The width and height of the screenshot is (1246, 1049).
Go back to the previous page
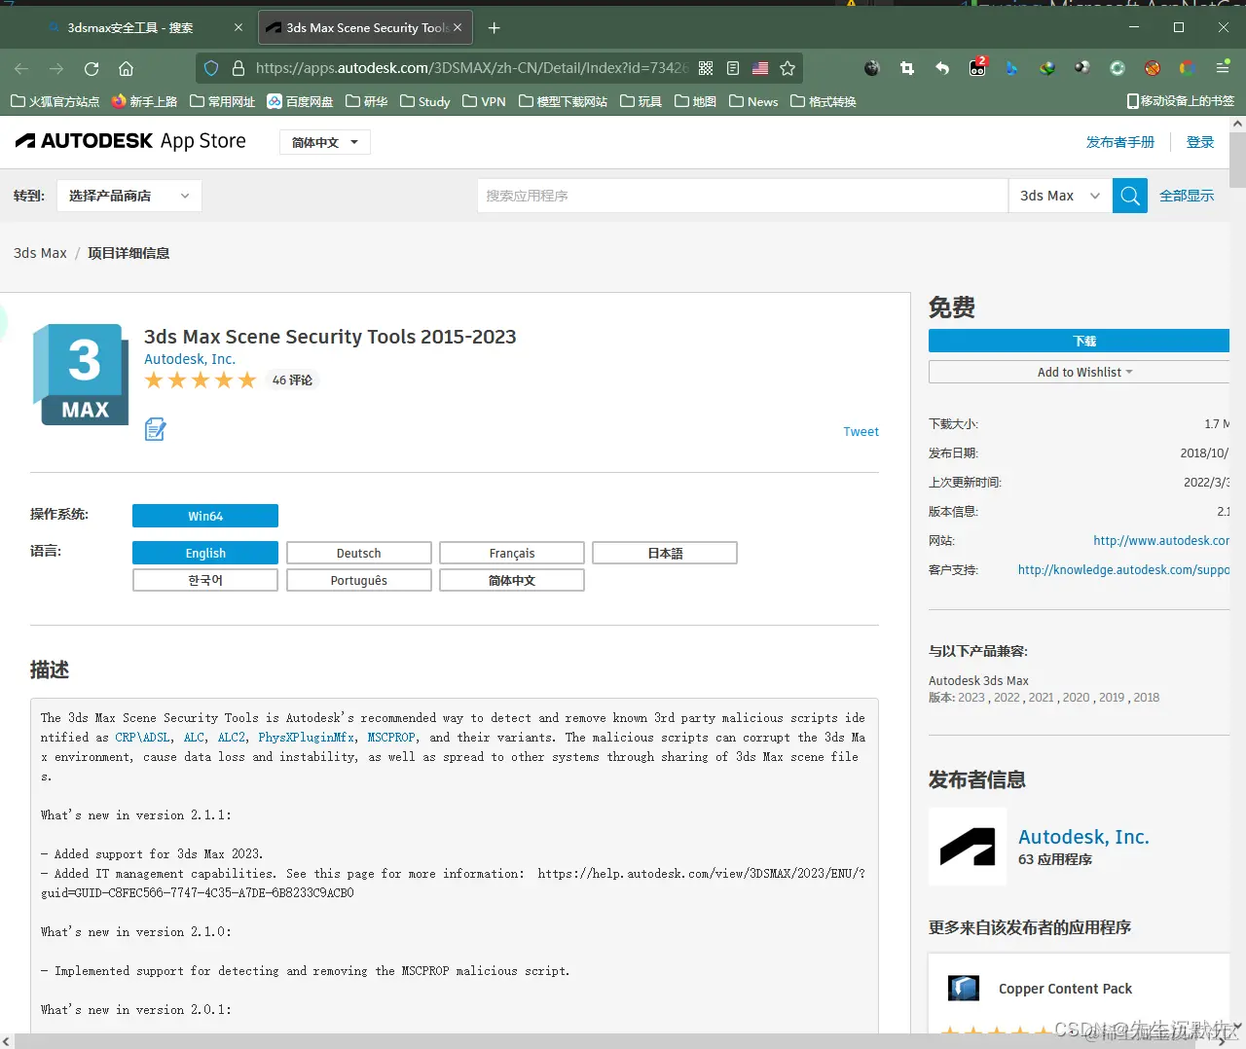(x=21, y=68)
